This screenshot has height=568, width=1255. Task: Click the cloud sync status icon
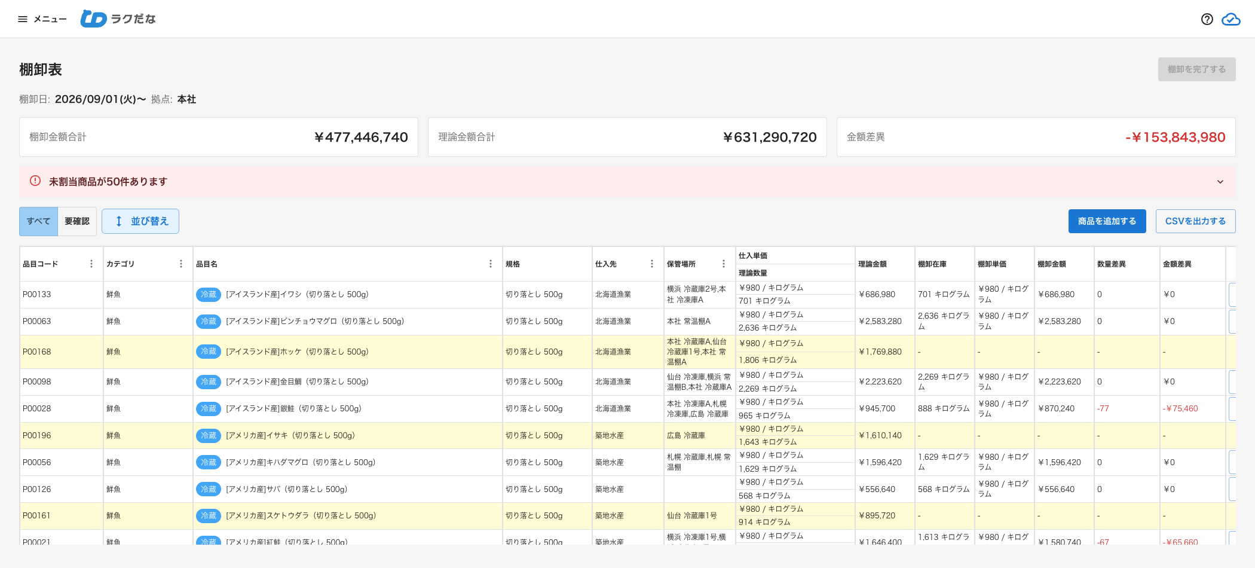(1230, 19)
